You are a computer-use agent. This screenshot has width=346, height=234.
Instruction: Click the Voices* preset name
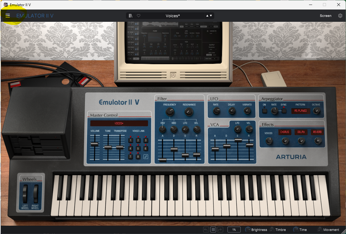[x=173, y=16]
